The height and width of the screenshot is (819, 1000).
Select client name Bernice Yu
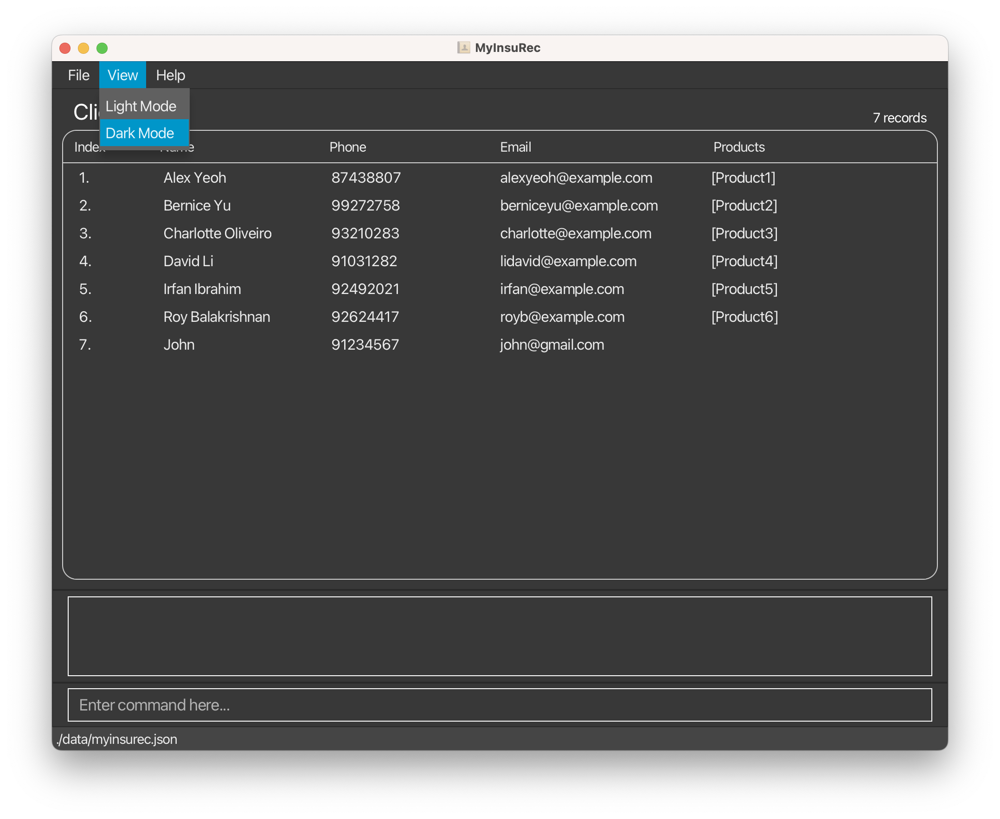[197, 206]
